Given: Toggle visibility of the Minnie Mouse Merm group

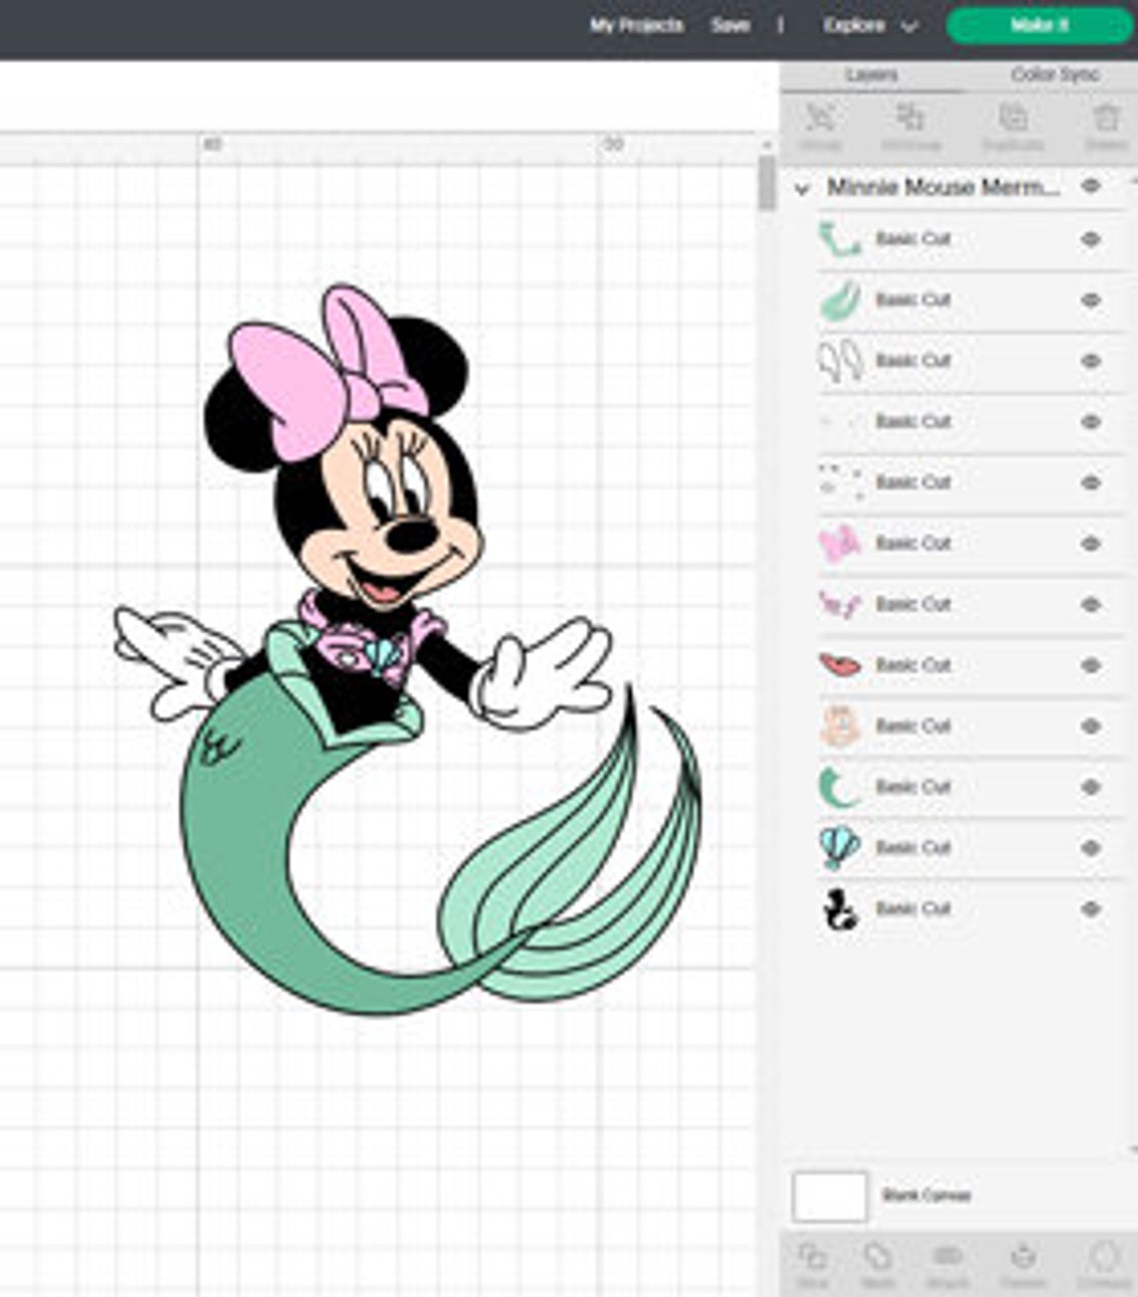Looking at the screenshot, I should 1091,187.
